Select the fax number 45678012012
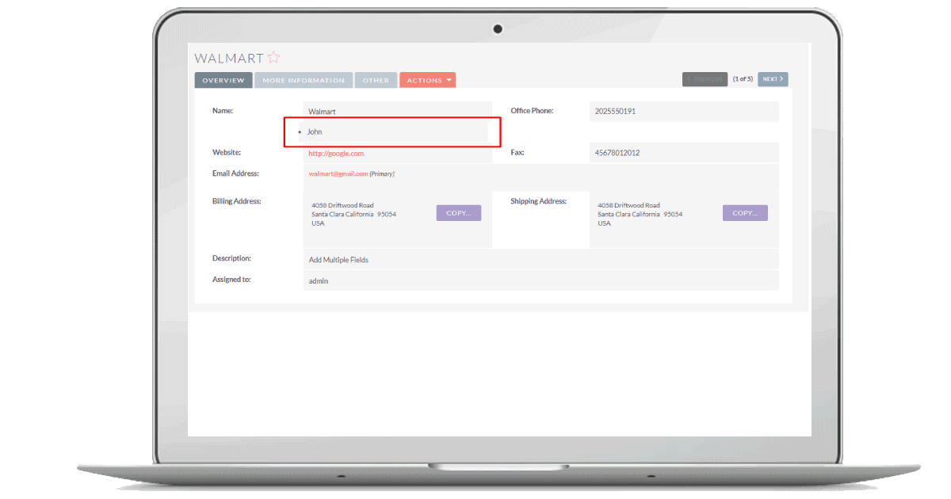 617,153
